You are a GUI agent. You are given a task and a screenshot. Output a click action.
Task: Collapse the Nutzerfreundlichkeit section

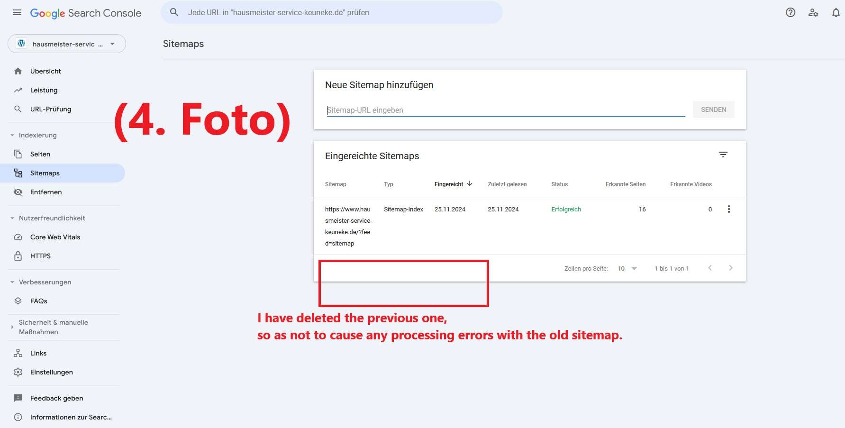point(12,218)
